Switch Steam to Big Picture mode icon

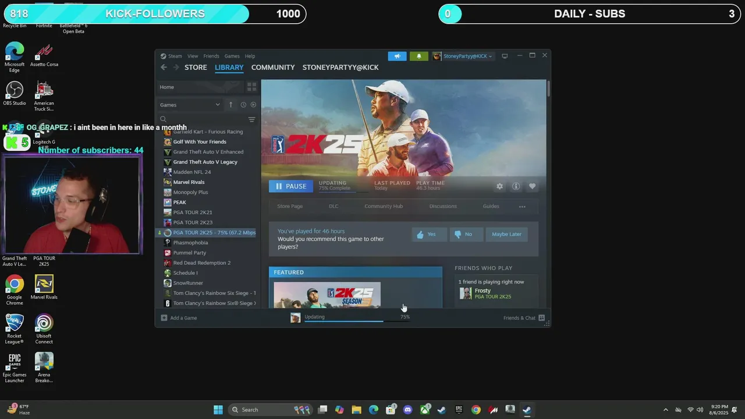tap(505, 56)
